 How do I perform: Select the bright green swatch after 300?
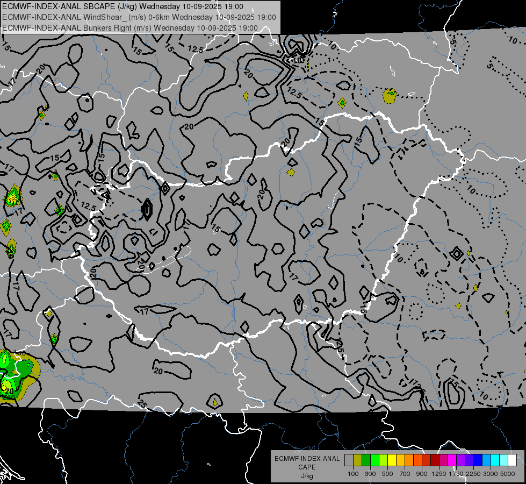pos(374,460)
